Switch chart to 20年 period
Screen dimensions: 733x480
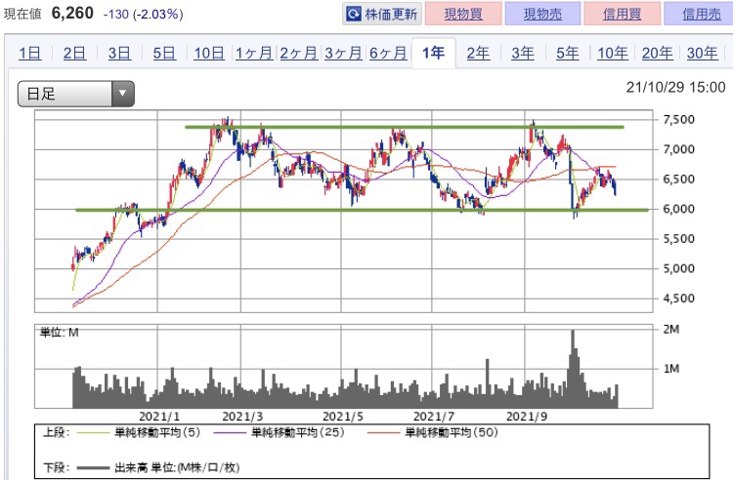[x=658, y=54]
